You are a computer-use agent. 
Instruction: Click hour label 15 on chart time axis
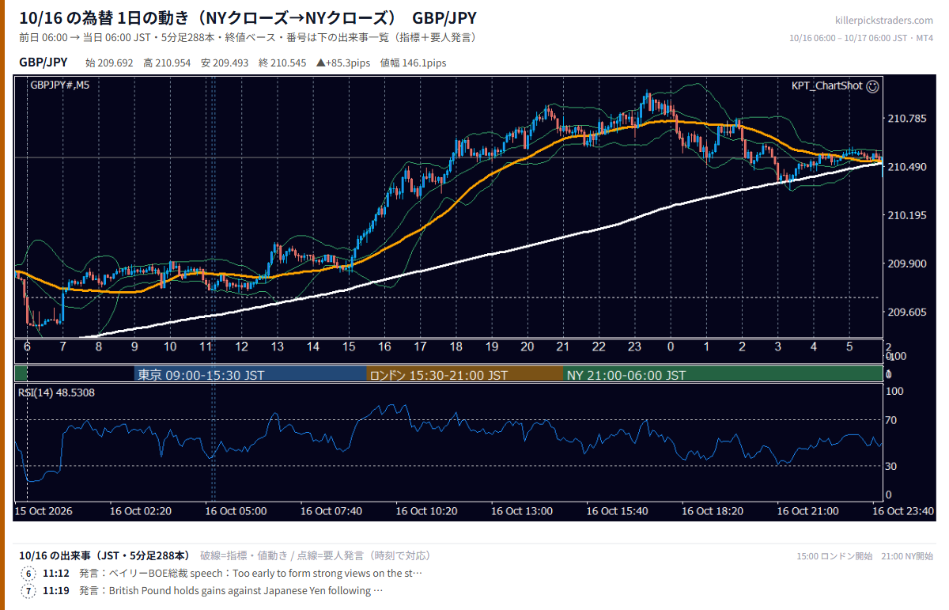(349, 347)
